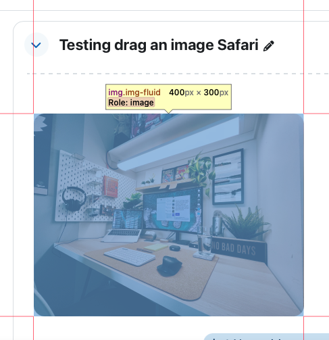Image resolution: width=329 pixels, height=340 pixels.
Task: Collapse the section with the chevron button
Action: coord(36,45)
